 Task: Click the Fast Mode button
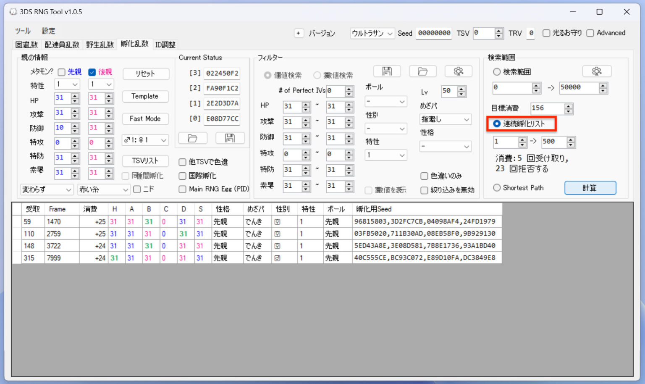pyautogui.click(x=145, y=119)
